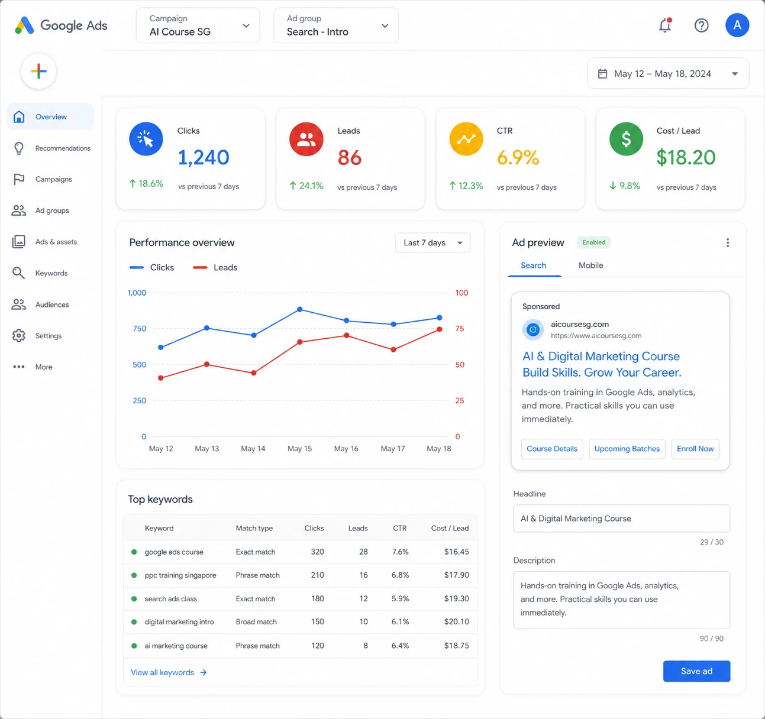Viewport: 765px width, 719px height.
Task: Open help via the question mark icon
Action: point(701,25)
